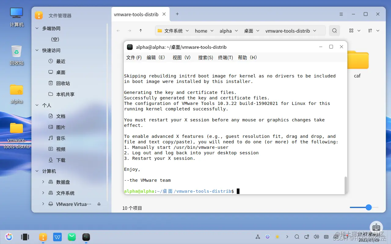Open the terminal 终端(T) menu
Viewport: 391px width, 244px height.
coord(225,57)
